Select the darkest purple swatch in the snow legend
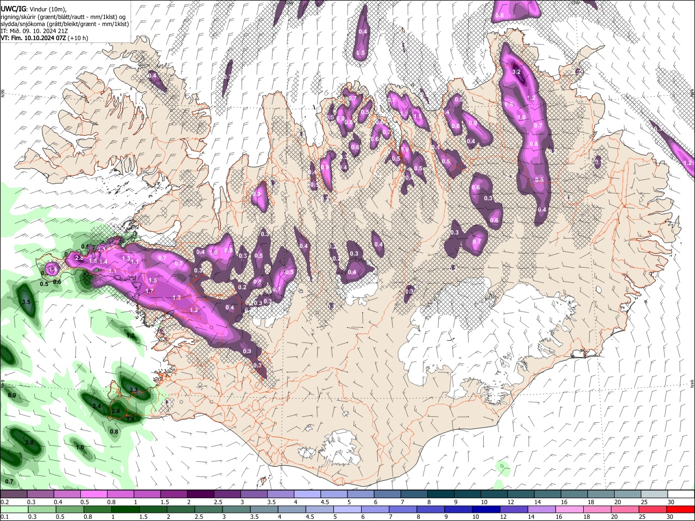The width and height of the screenshot is (695, 521). [200, 494]
